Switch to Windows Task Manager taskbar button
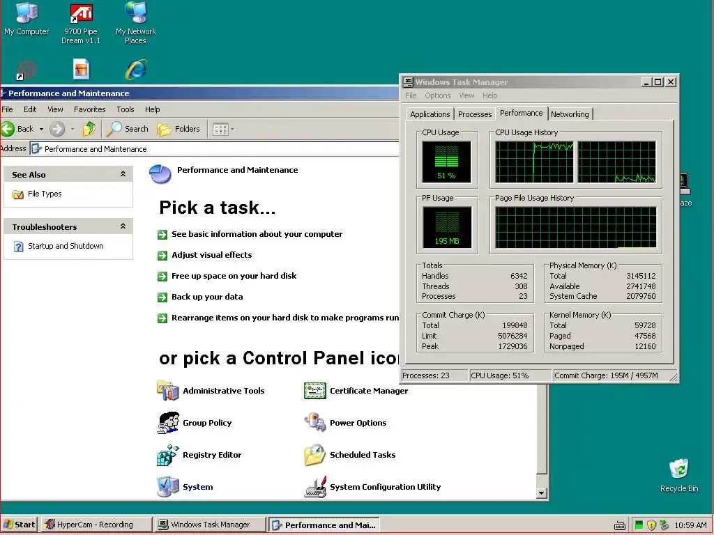 point(210,525)
